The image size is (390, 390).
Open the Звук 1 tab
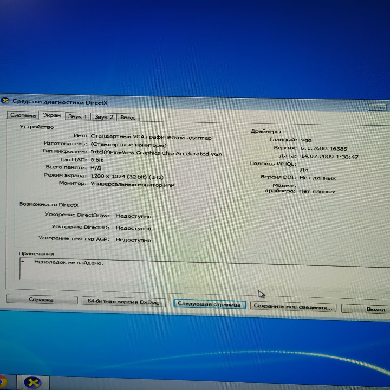[x=77, y=117]
